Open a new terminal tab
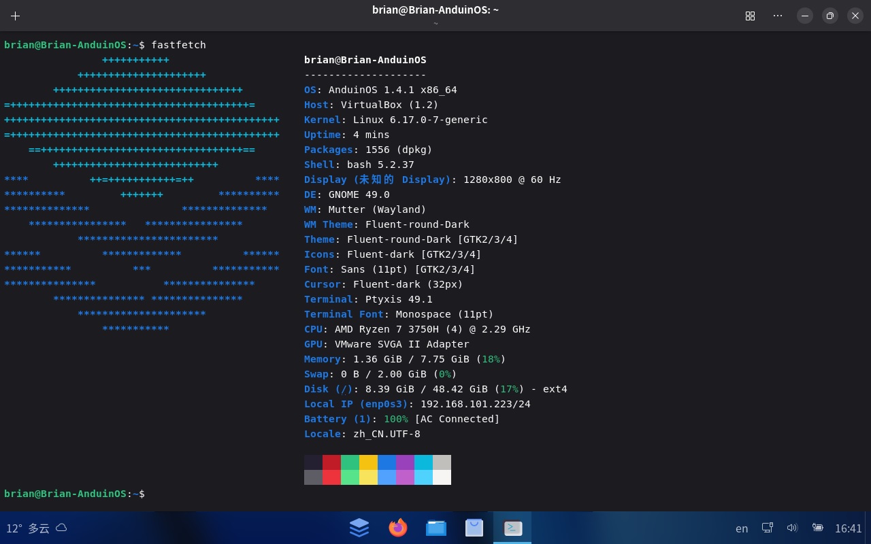Viewport: 871px width, 544px height. [15, 16]
